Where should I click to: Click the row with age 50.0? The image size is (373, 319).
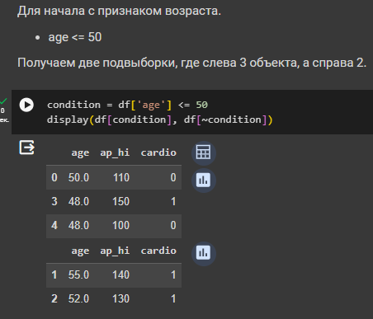point(114,177)
